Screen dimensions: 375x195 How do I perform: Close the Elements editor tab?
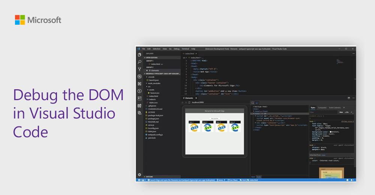tap(196, 98)
